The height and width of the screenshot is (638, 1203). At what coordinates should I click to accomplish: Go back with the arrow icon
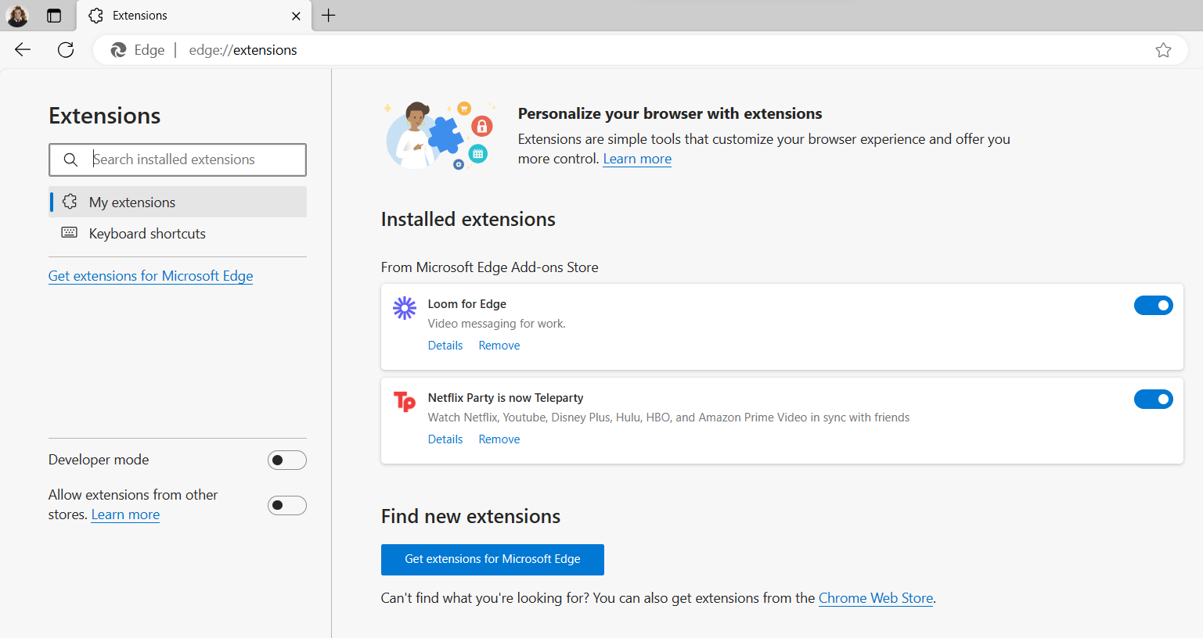pyautogui.click(x=23, y=50)
